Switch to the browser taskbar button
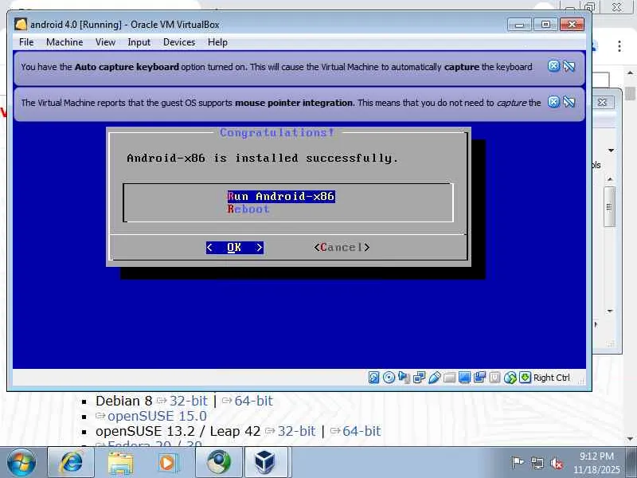The width and height of the screenshot is (637, 478). (x=218, y=463)
